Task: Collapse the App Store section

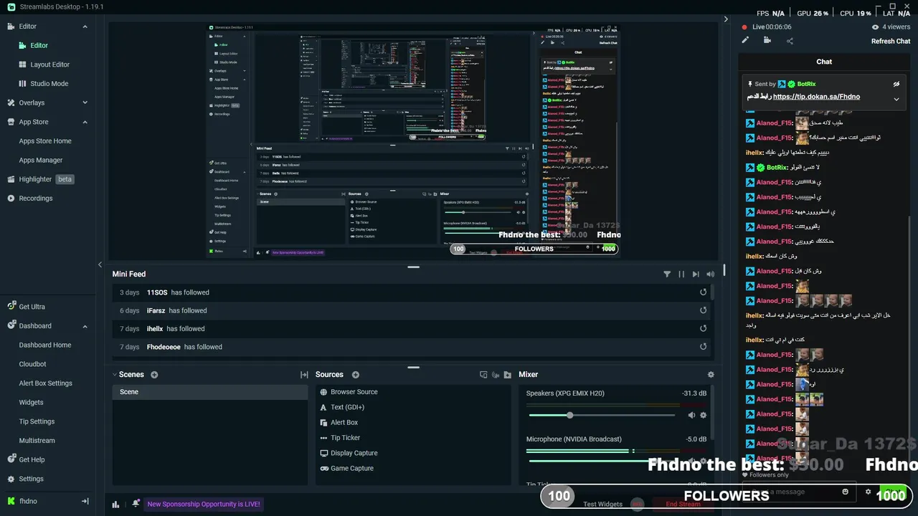Action: pos(85,123)
